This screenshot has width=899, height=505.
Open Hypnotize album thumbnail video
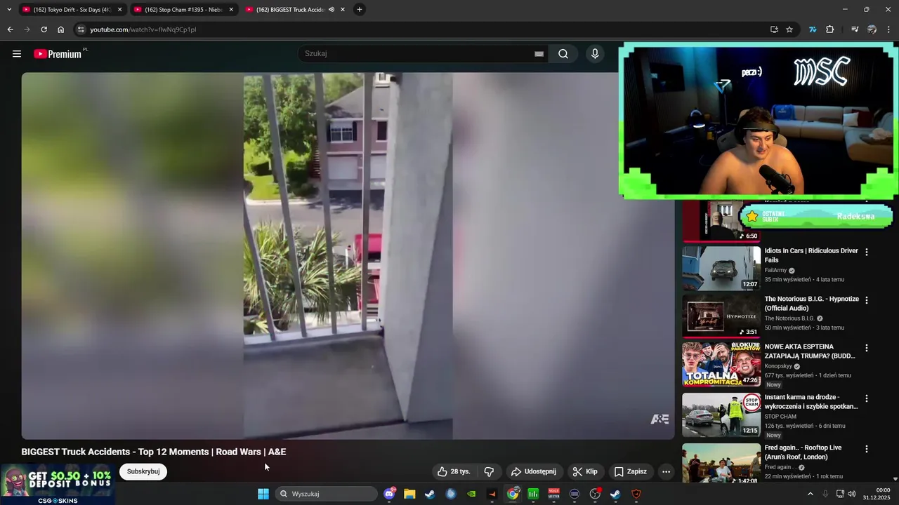click(x=721, y=316)
